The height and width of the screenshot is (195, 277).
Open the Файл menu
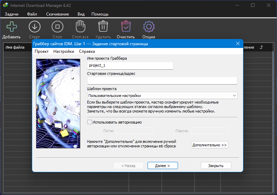coord(32,14)
